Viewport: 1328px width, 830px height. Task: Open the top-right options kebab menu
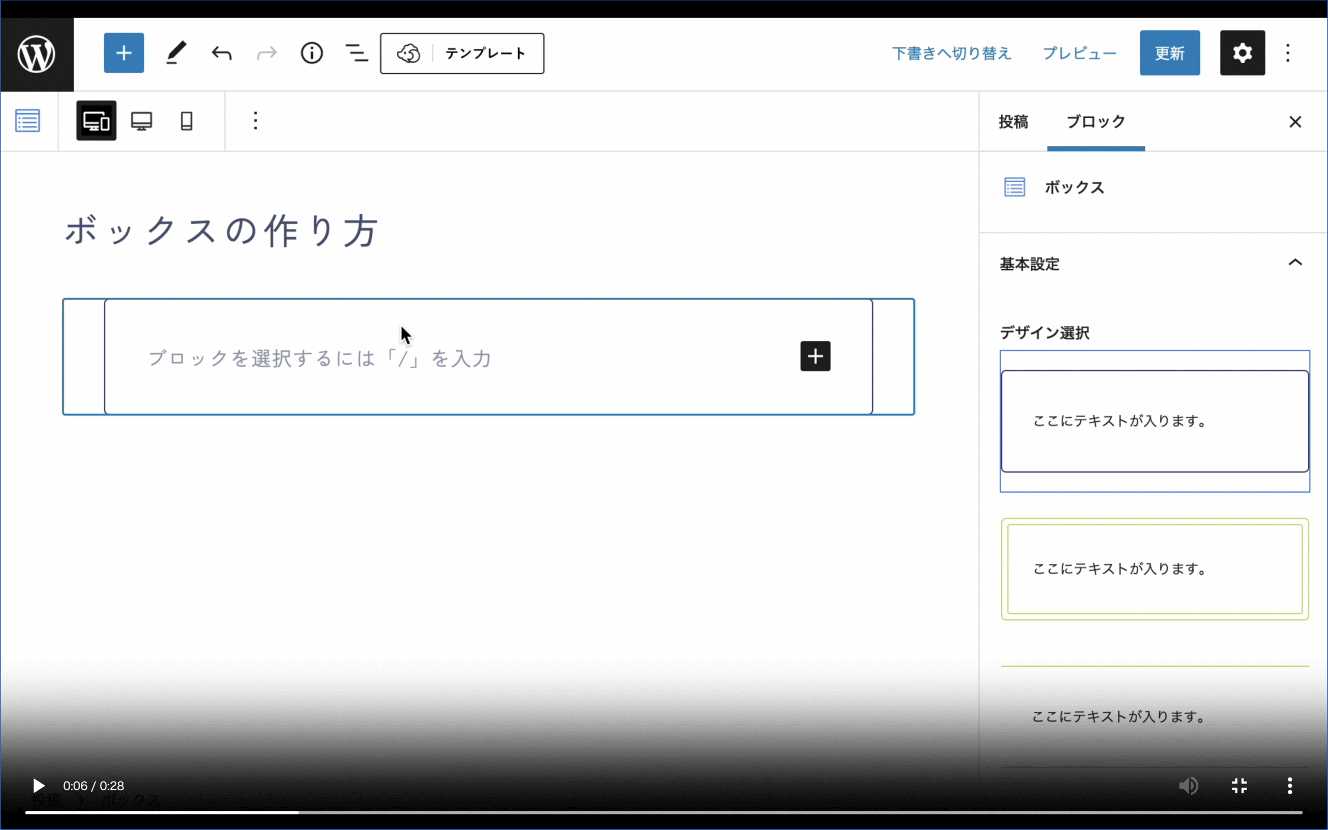(x=1288, y=53)
